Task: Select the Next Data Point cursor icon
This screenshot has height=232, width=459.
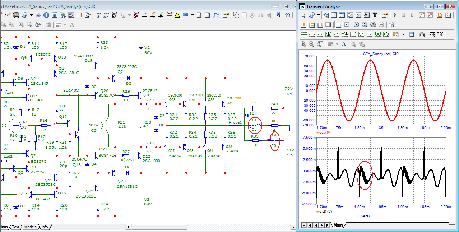Action: [x=304, y=34]
